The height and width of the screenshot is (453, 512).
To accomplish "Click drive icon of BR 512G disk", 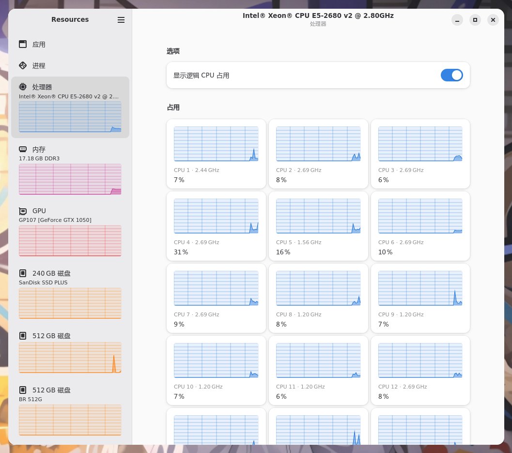I will (23, 390).
